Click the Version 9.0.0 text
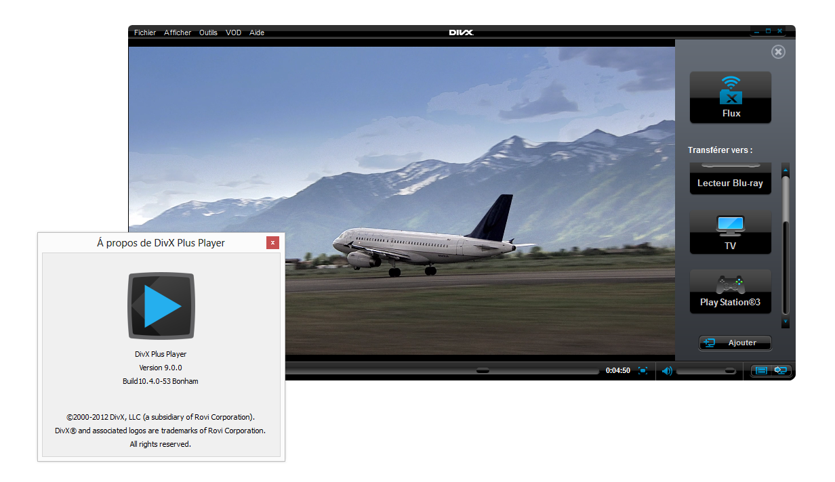 (x=161, y=368)
